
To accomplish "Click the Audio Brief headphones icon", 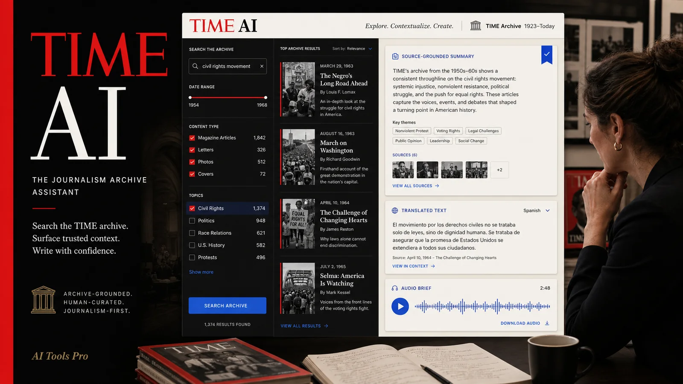I will point(395,288).
